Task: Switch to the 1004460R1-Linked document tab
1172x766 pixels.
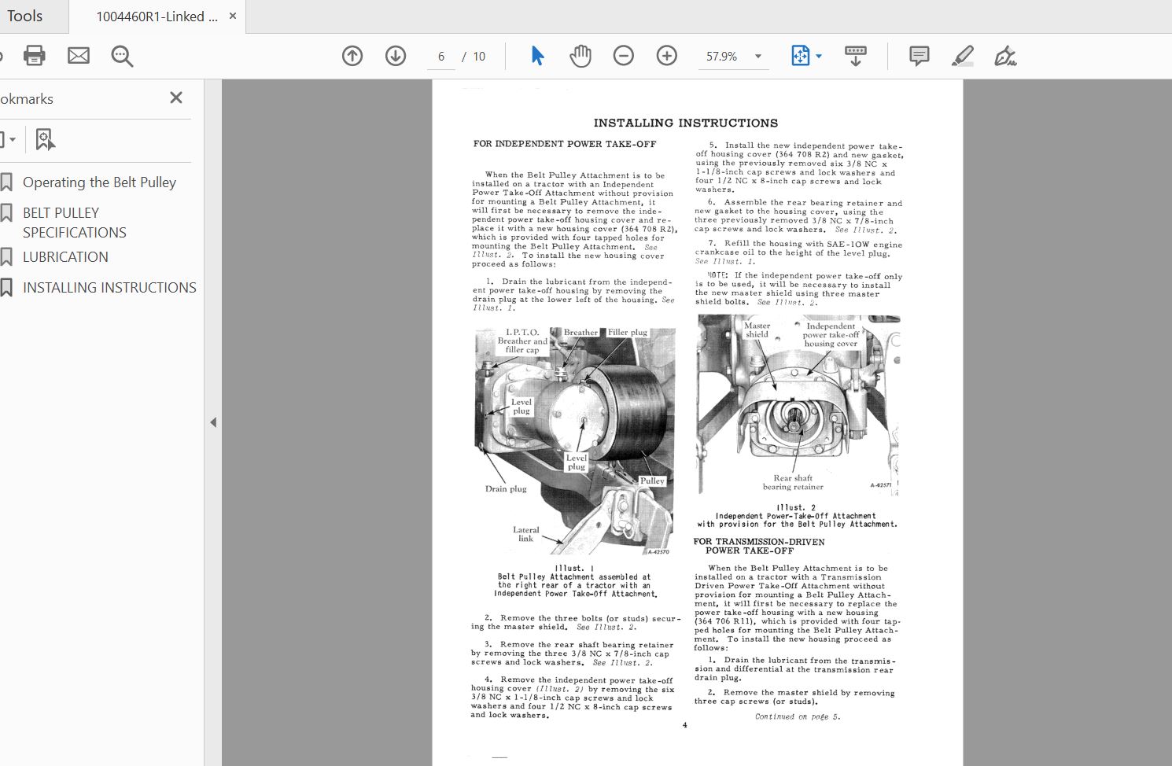Action: [x=157, y=17]
